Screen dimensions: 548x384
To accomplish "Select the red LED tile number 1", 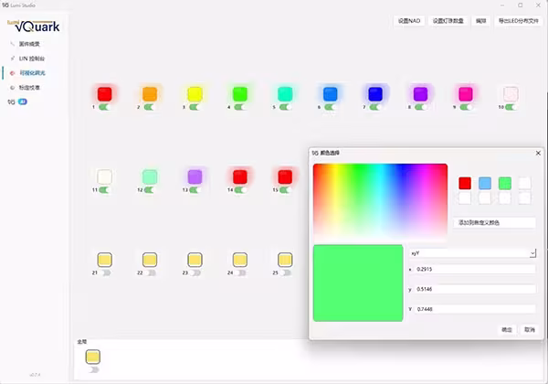I will (104, 94).
